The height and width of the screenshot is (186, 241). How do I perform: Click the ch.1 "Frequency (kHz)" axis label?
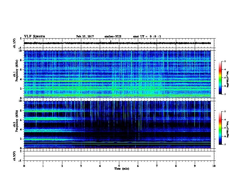pyautogui.click(x=17, y=71)
